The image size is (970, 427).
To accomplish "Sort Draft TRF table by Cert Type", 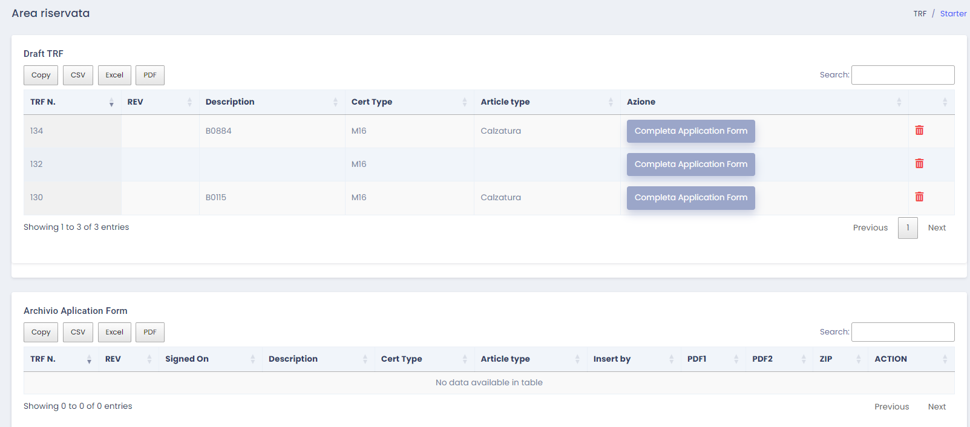I will point(409,102).
